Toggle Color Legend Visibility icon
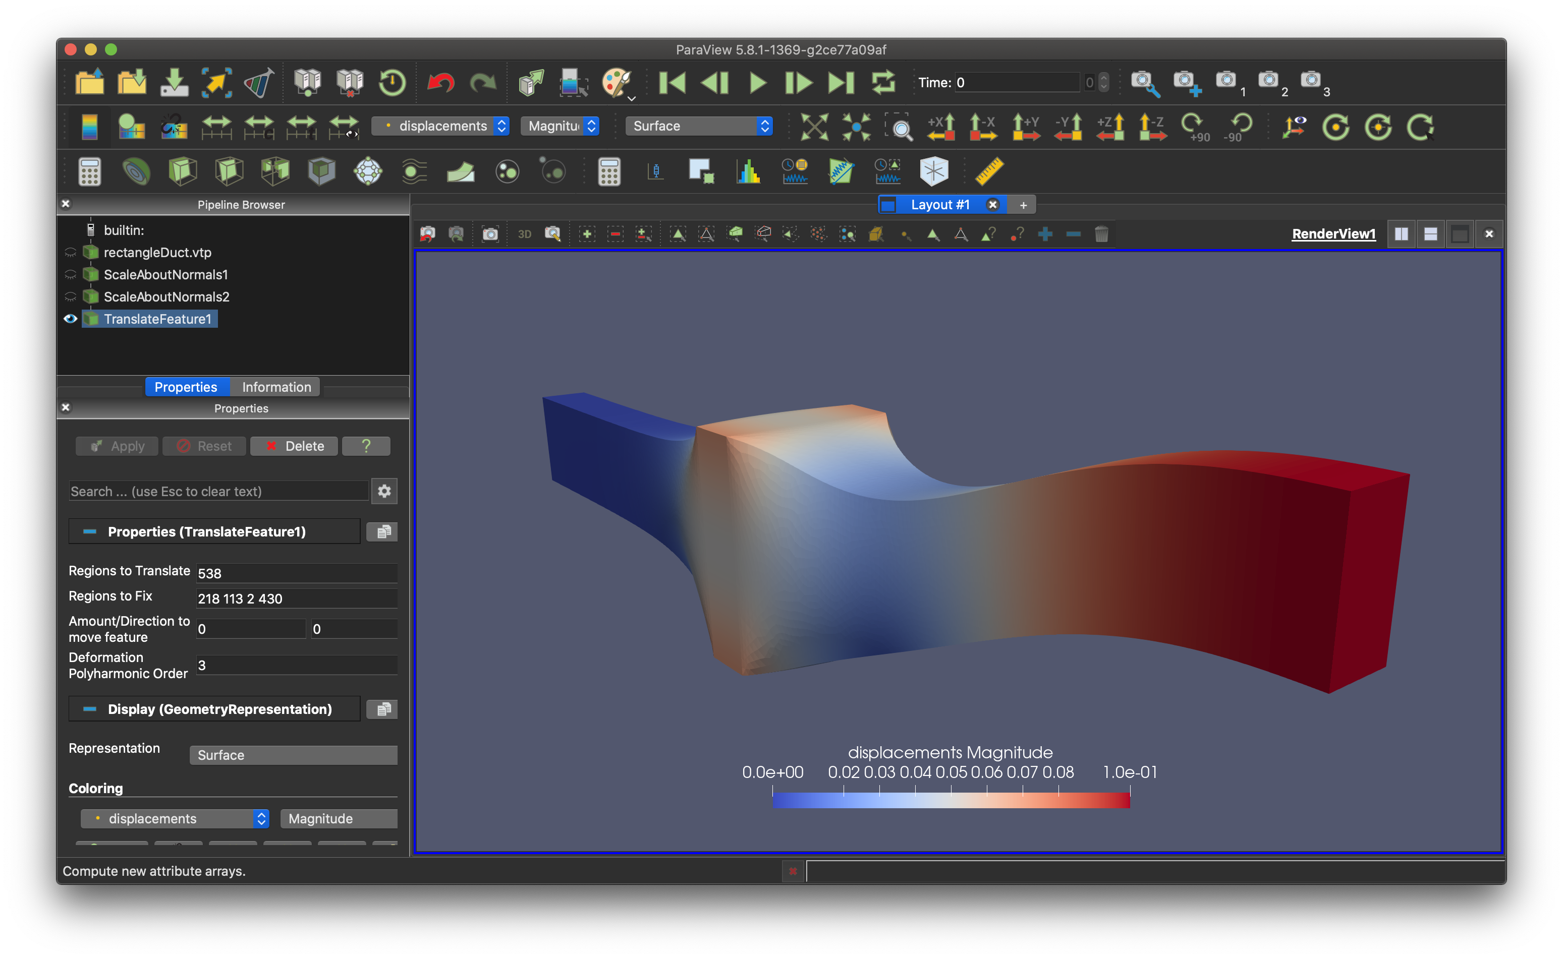The image size is (1563, 959). (x=89, y=126)
